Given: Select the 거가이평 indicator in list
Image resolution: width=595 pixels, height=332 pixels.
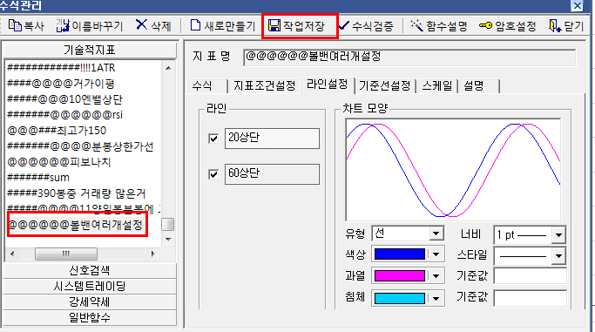Looking at the screenshot, I should click(x=61, y=84).
